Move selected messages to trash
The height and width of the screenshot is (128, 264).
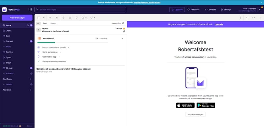[63, 17]
